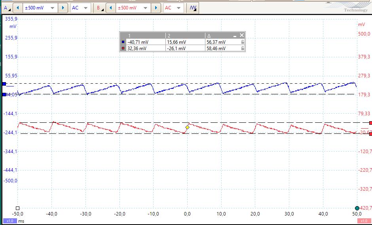Open Channel B AC coupling dropdown

click(x=173, y=8)
